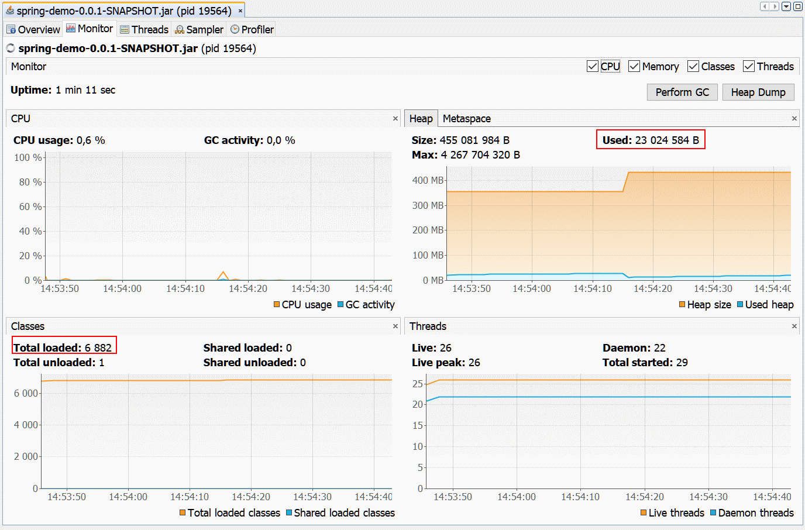This screenshot has width=805, height=530.
Task: Close the spring-demo jar document tab
Action: (x=240, y=11)
